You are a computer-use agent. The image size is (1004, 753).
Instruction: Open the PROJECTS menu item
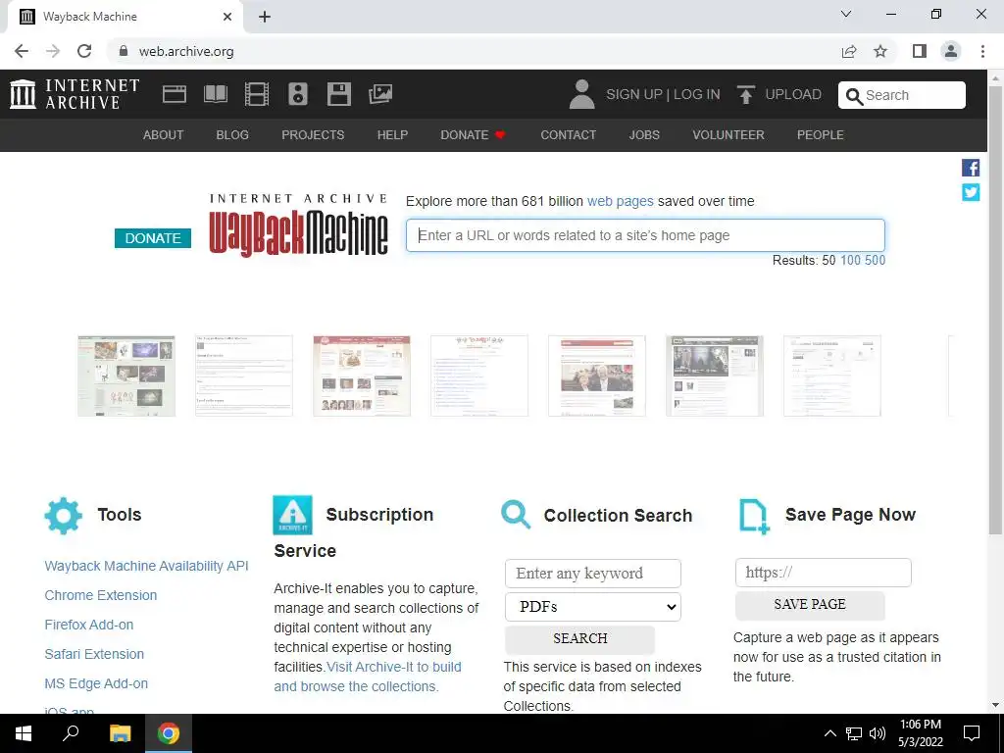click(313, 135)
